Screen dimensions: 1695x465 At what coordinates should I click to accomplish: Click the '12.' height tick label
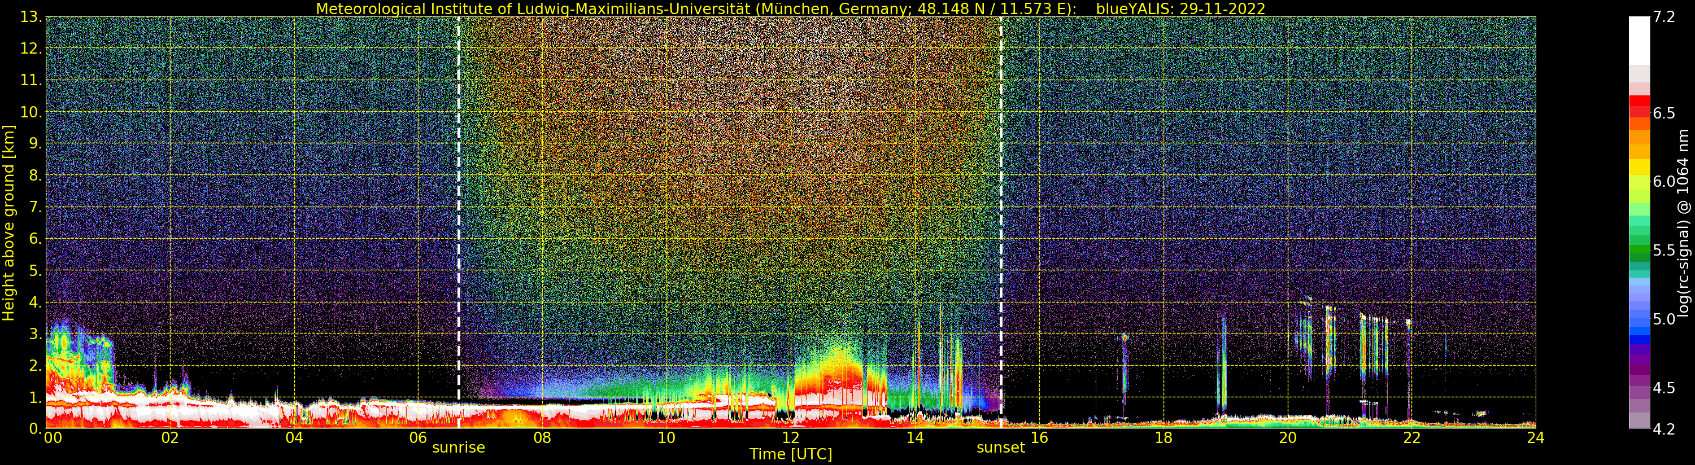coord(32,49)
